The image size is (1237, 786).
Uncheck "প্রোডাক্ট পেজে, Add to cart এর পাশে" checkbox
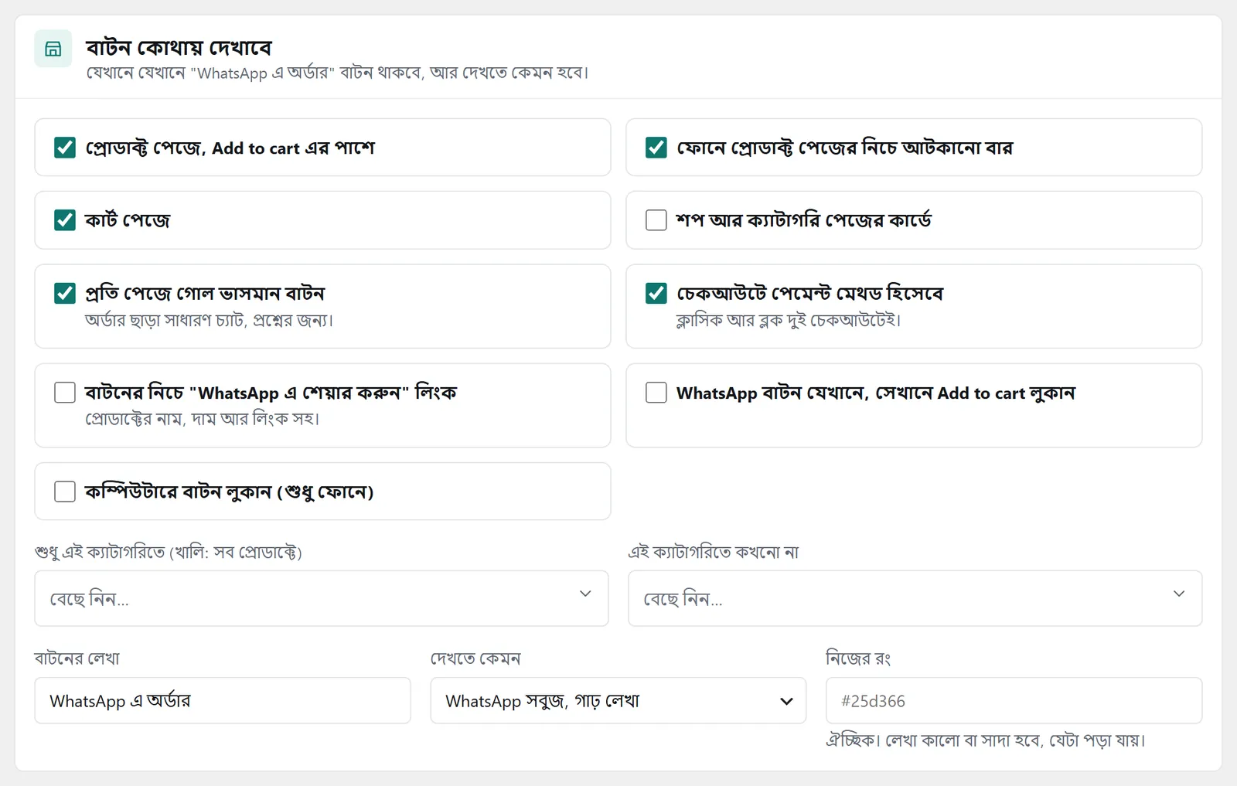[x=65, y=148]
